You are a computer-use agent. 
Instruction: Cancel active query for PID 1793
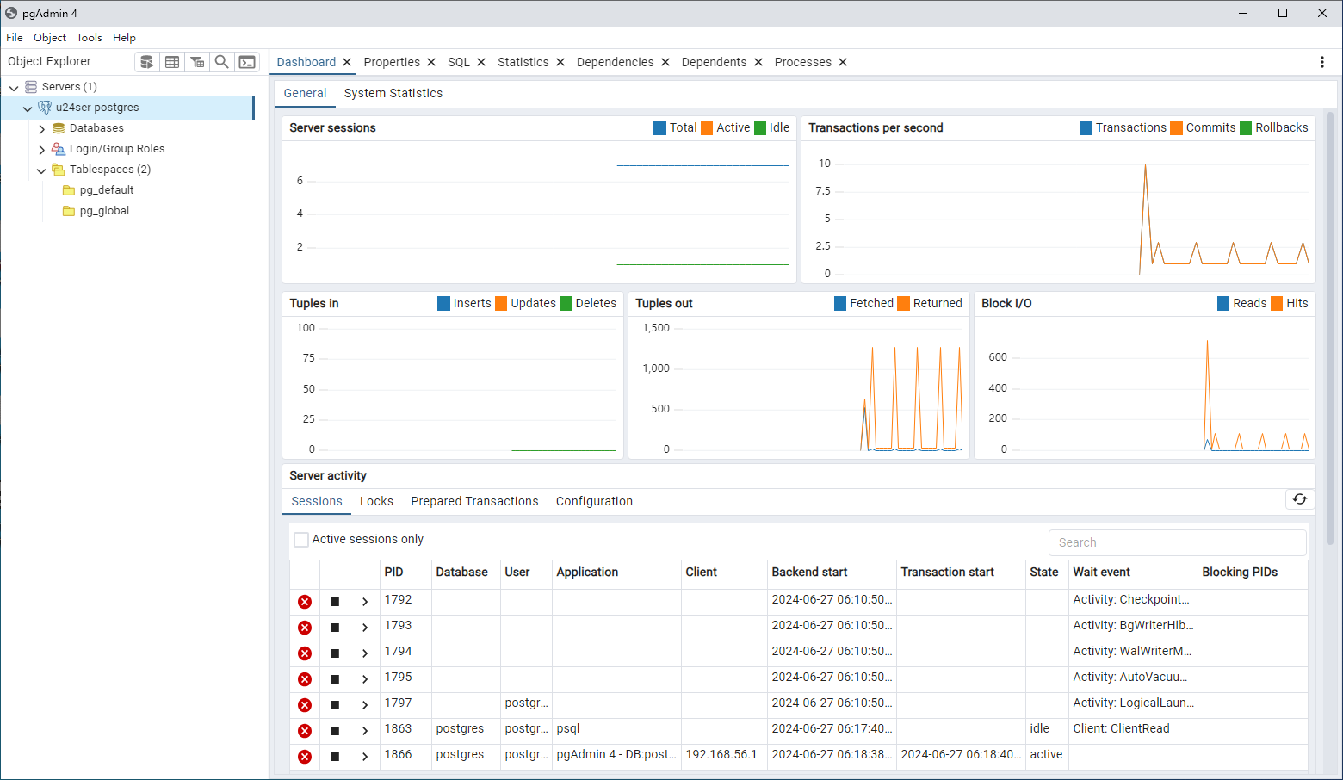335,628
